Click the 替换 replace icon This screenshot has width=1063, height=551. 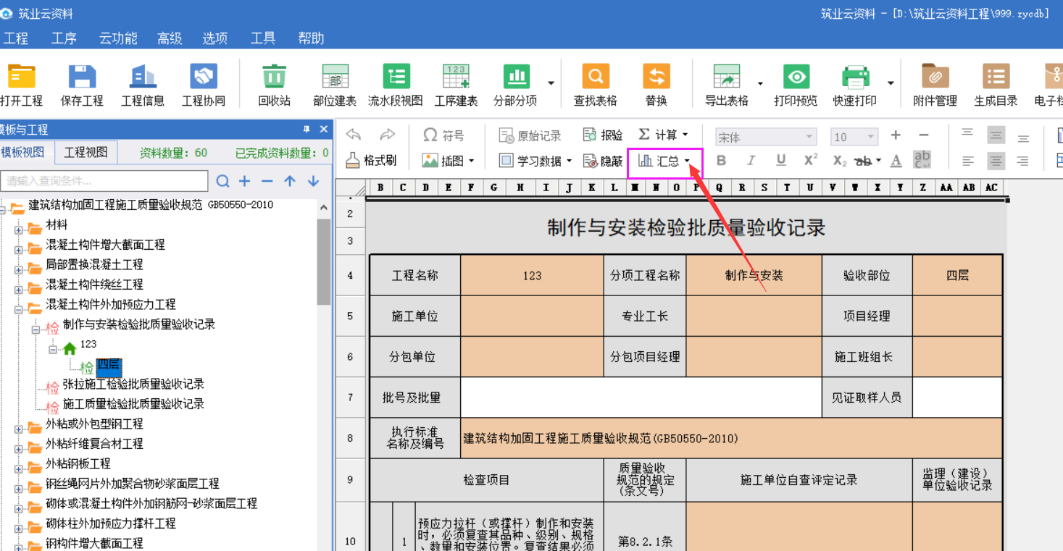(656, 77)
